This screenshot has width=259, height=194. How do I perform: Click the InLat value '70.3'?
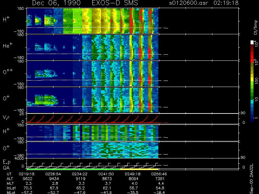(28, 188)
